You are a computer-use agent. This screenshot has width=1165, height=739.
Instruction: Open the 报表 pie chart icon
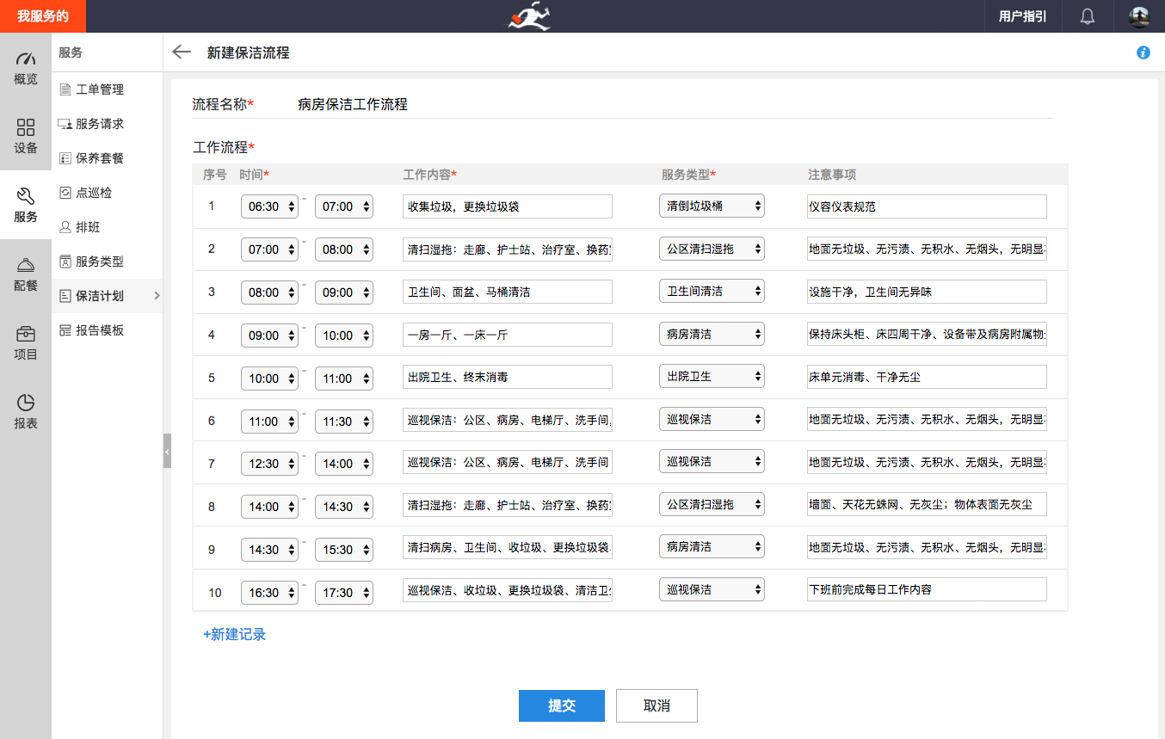(26, 403)
